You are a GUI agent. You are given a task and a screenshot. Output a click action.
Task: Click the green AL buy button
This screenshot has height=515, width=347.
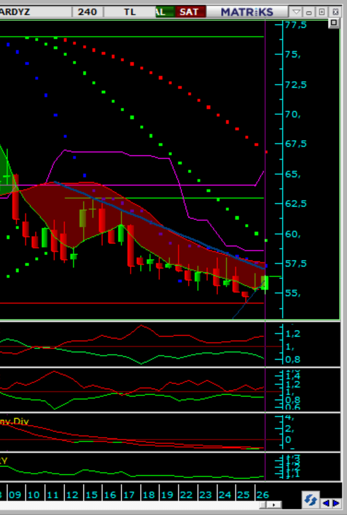[165, 12]
